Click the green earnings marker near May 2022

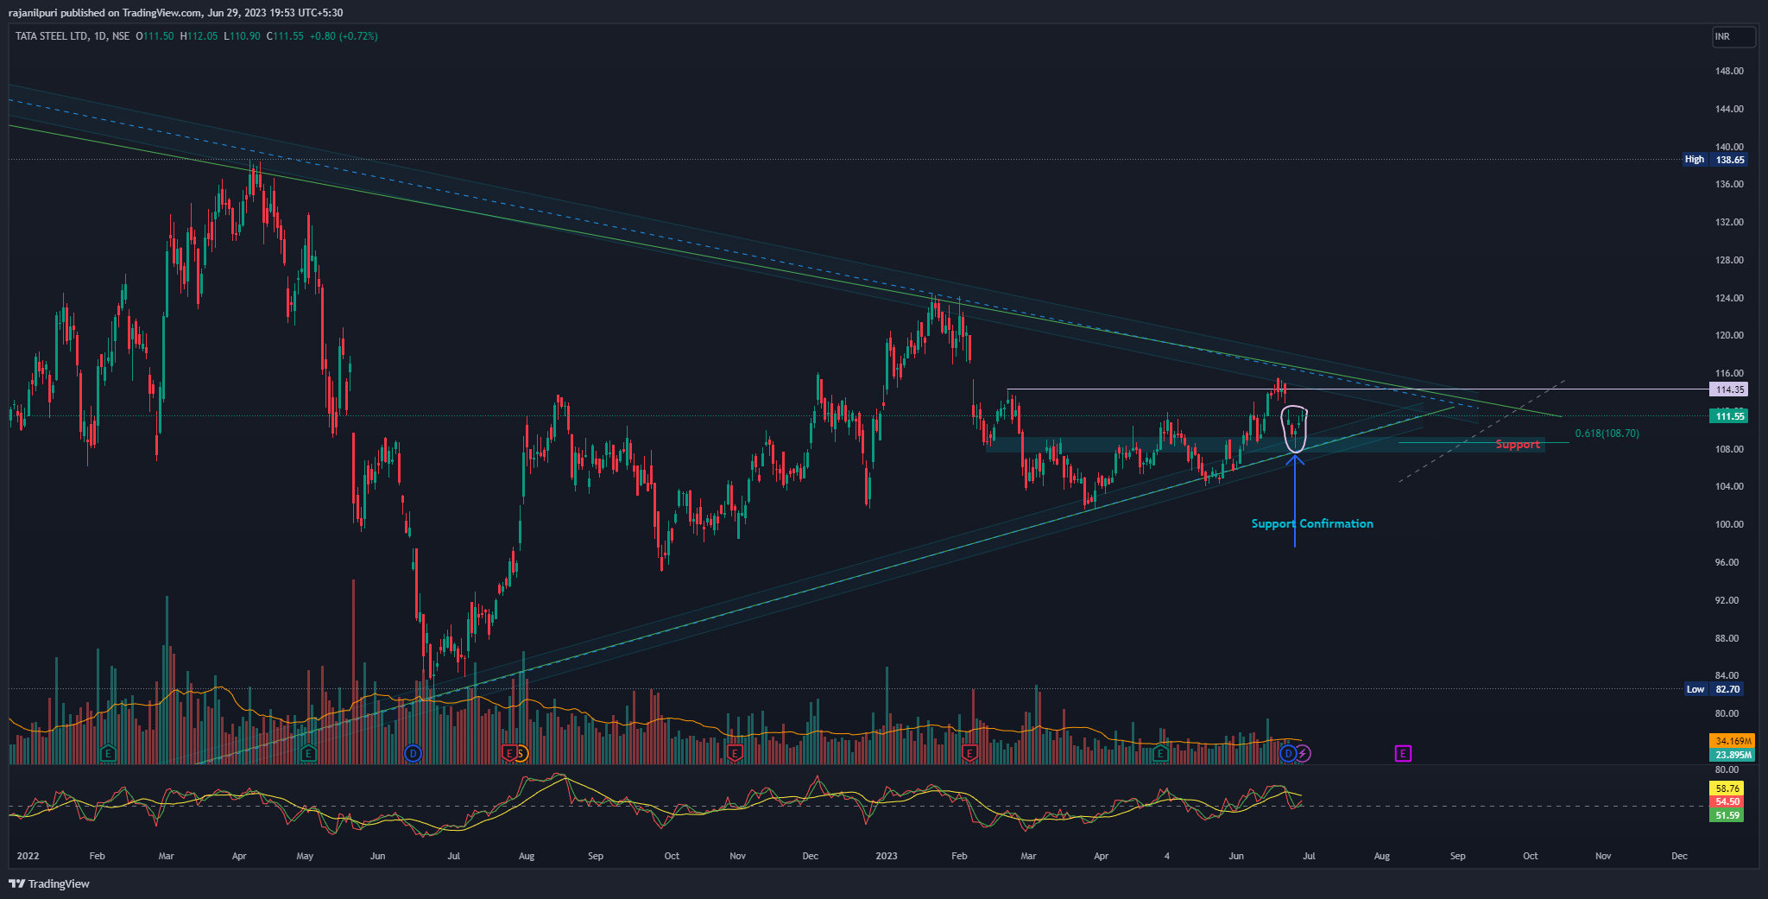click(308, 754)
